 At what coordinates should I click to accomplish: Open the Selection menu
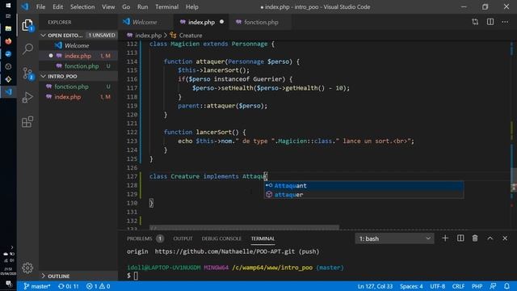tap(82, 6)
